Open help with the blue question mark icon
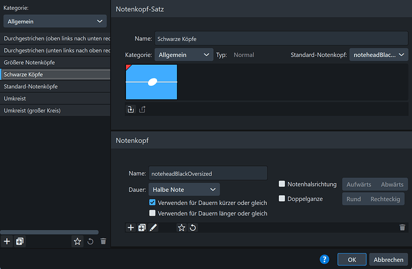 (324, 259)
